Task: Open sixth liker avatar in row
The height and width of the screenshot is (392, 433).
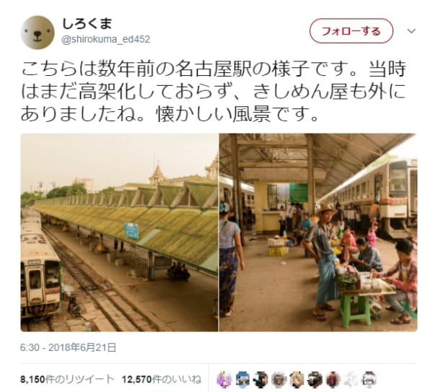Action: (315, 379)
